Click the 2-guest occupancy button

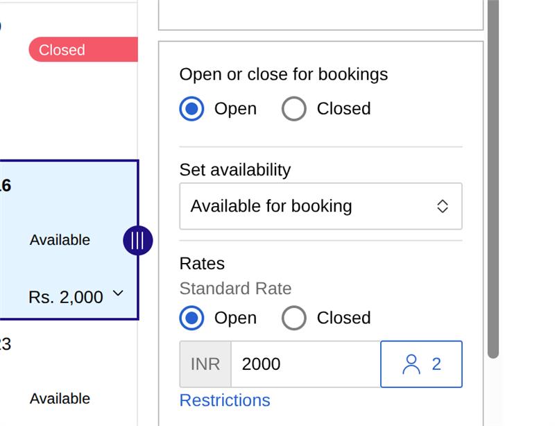[x=421, y=364]
